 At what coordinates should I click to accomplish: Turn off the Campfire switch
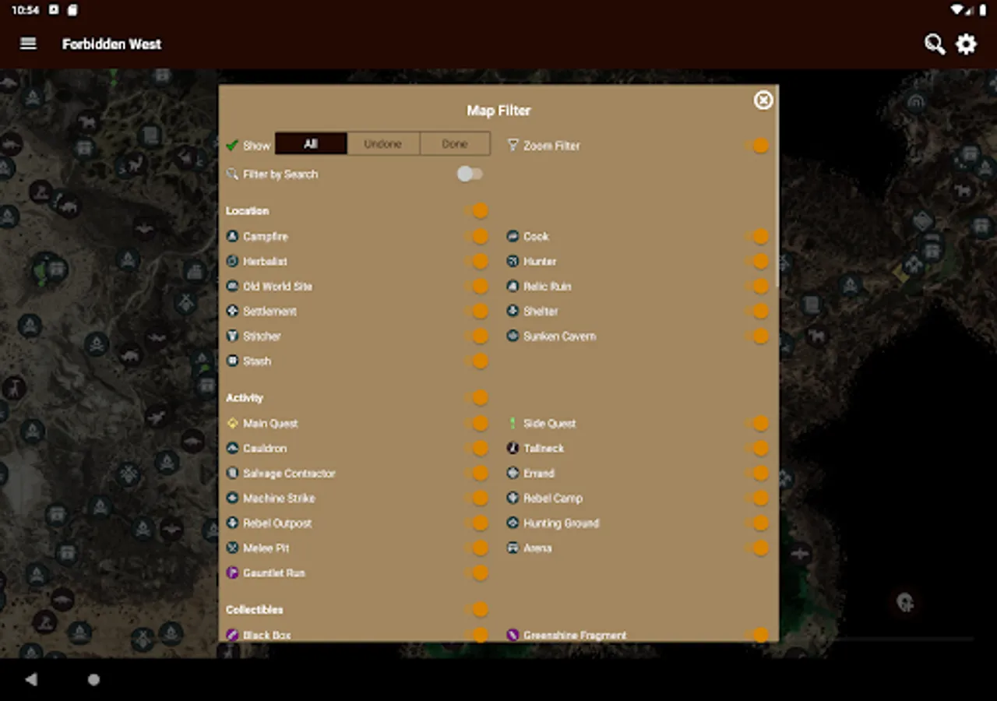click(476, 236)
